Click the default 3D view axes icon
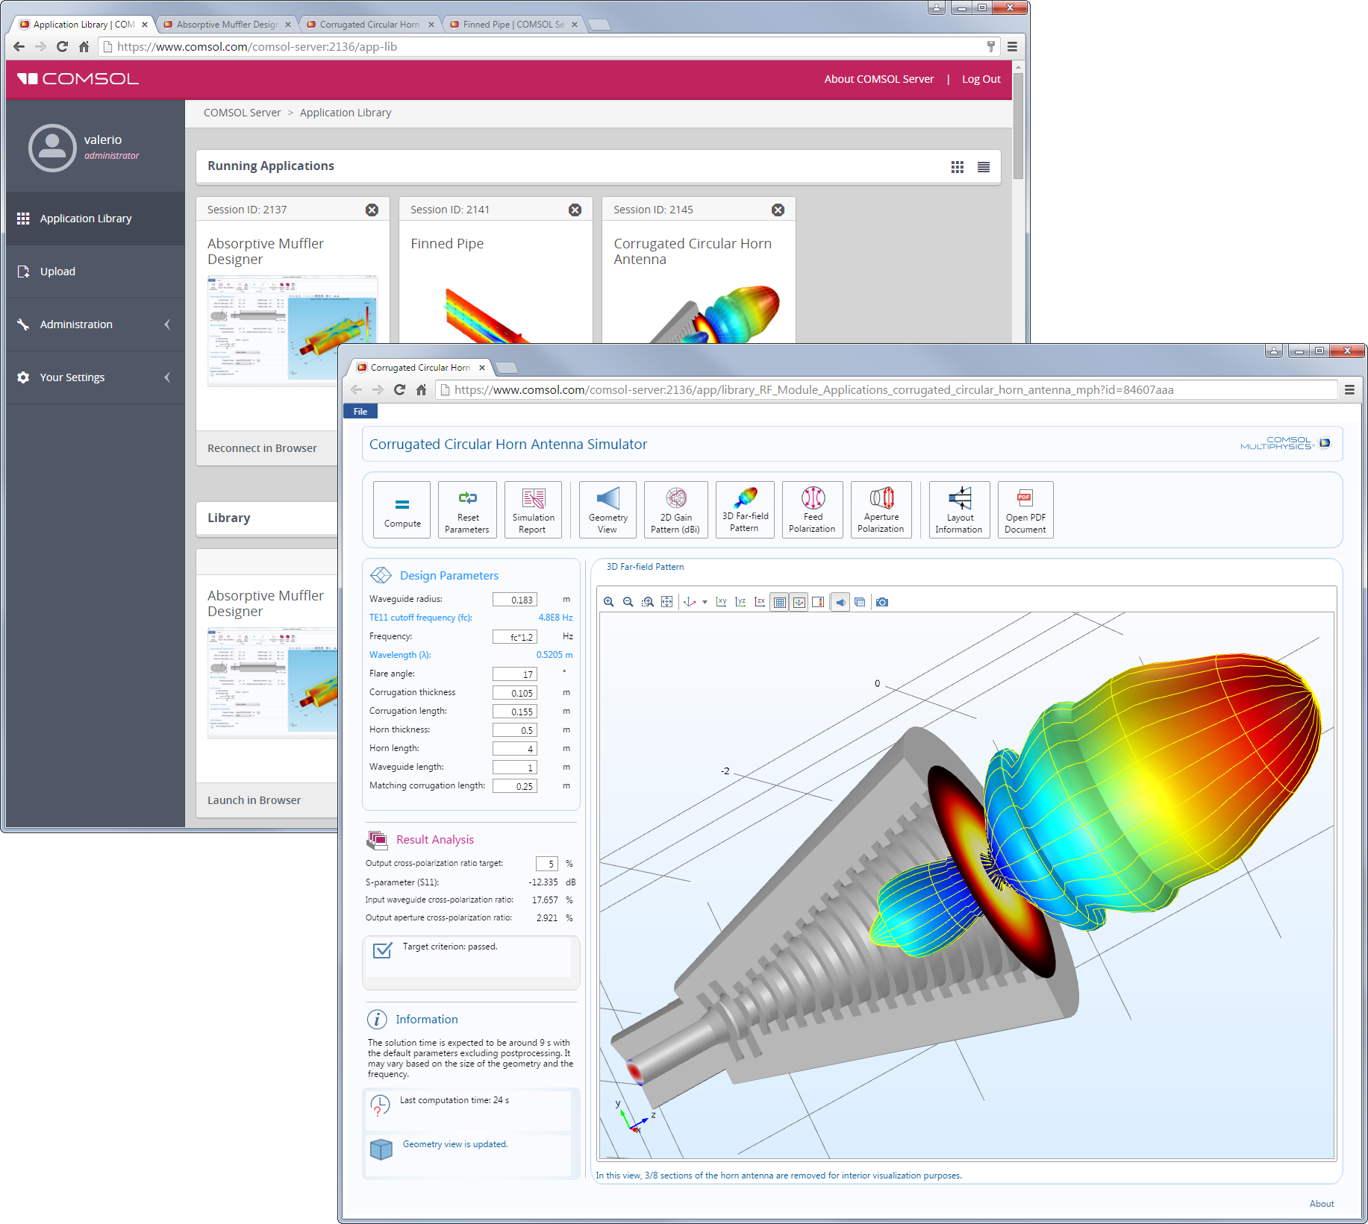The height and width of the screenshot is (1224, 1368). tap(690, 602)
